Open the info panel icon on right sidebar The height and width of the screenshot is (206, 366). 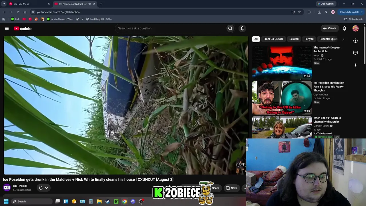pos(355,41)
